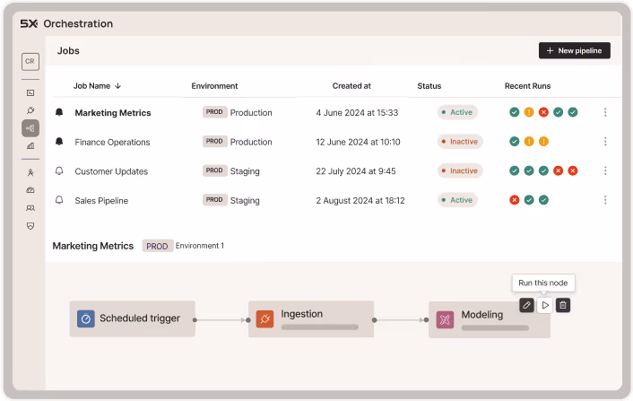Click the Inactive status of Finance Operations
This screenshot has height=401, width=633.
(460, 142)
